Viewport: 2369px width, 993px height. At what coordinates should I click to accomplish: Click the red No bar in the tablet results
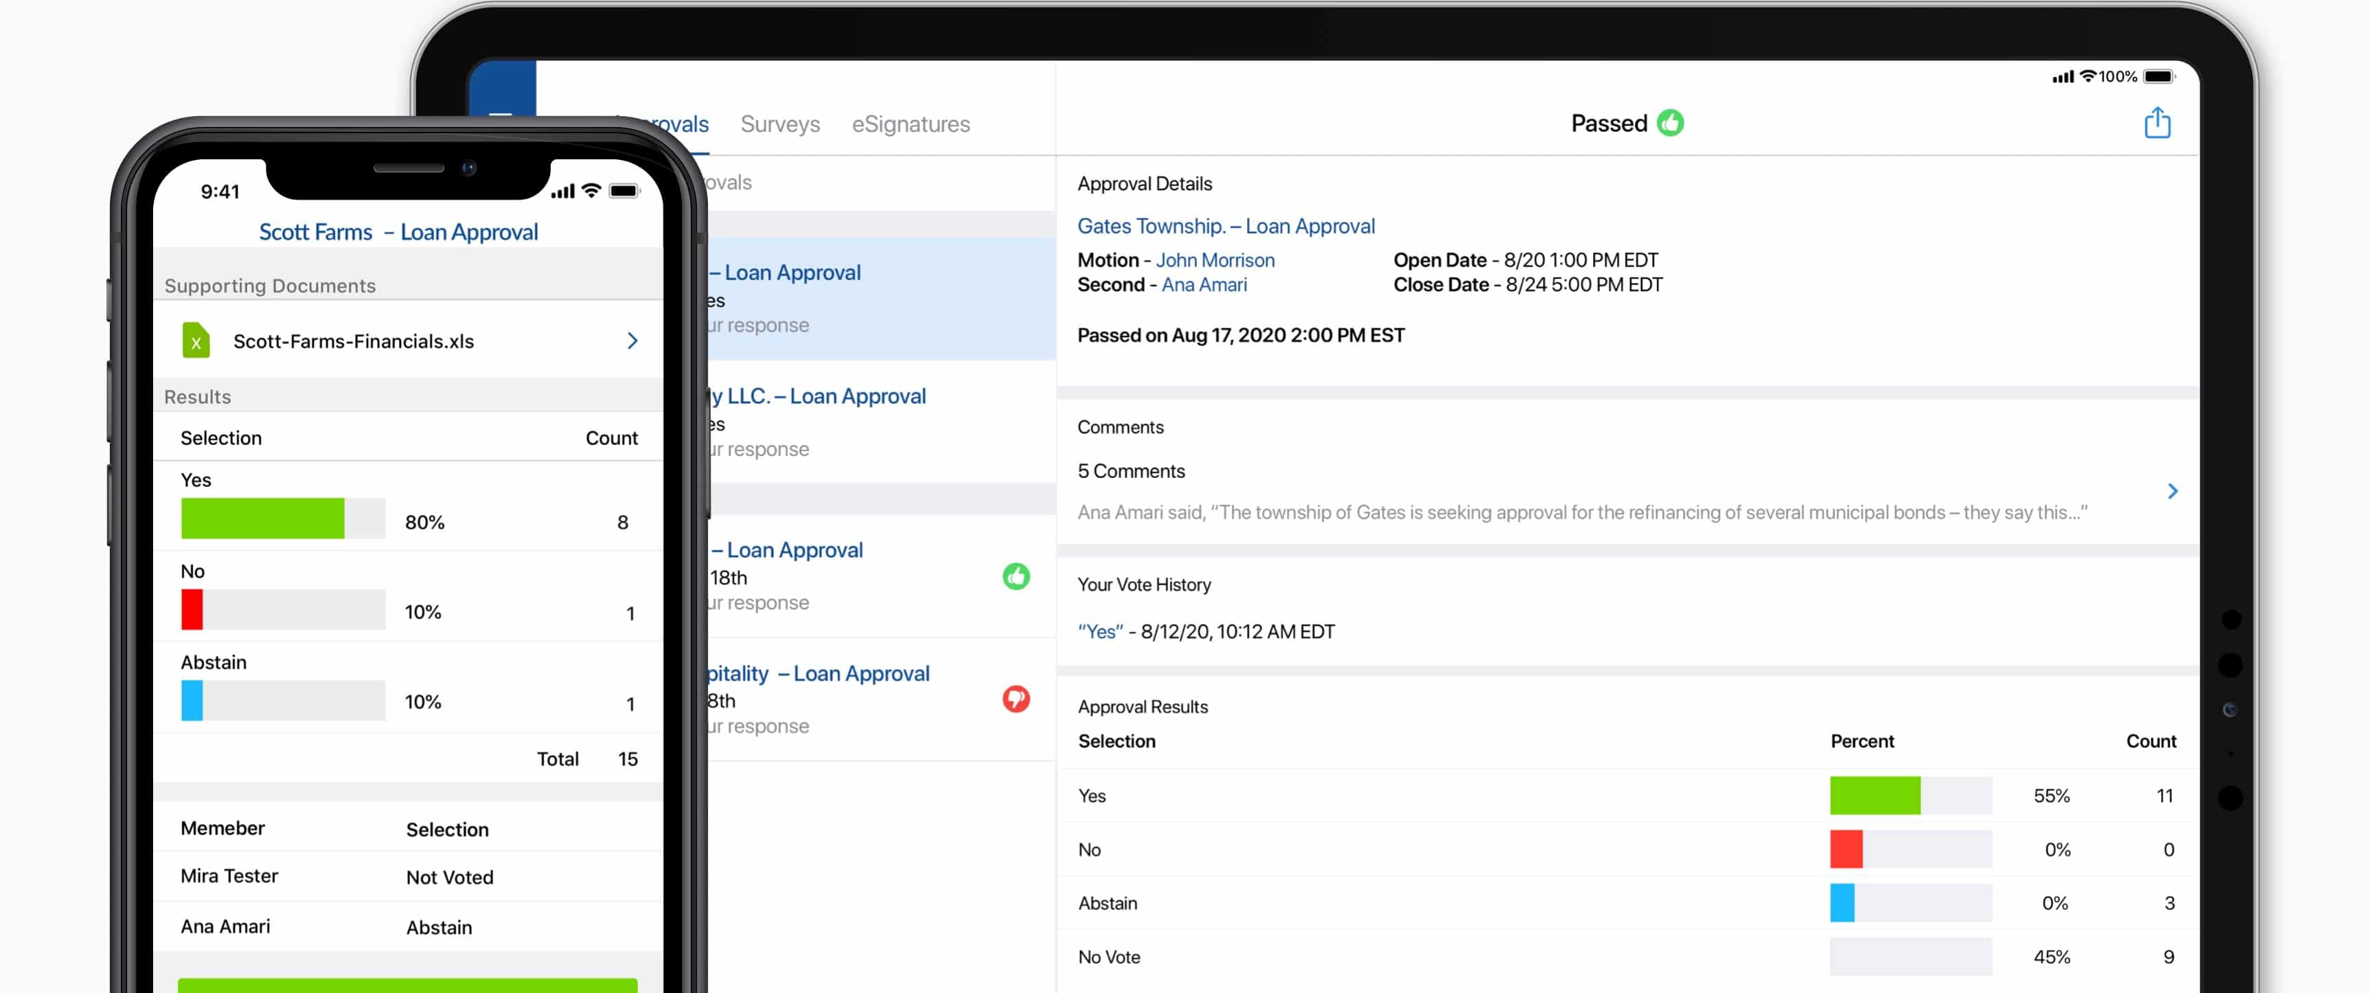1846,849
